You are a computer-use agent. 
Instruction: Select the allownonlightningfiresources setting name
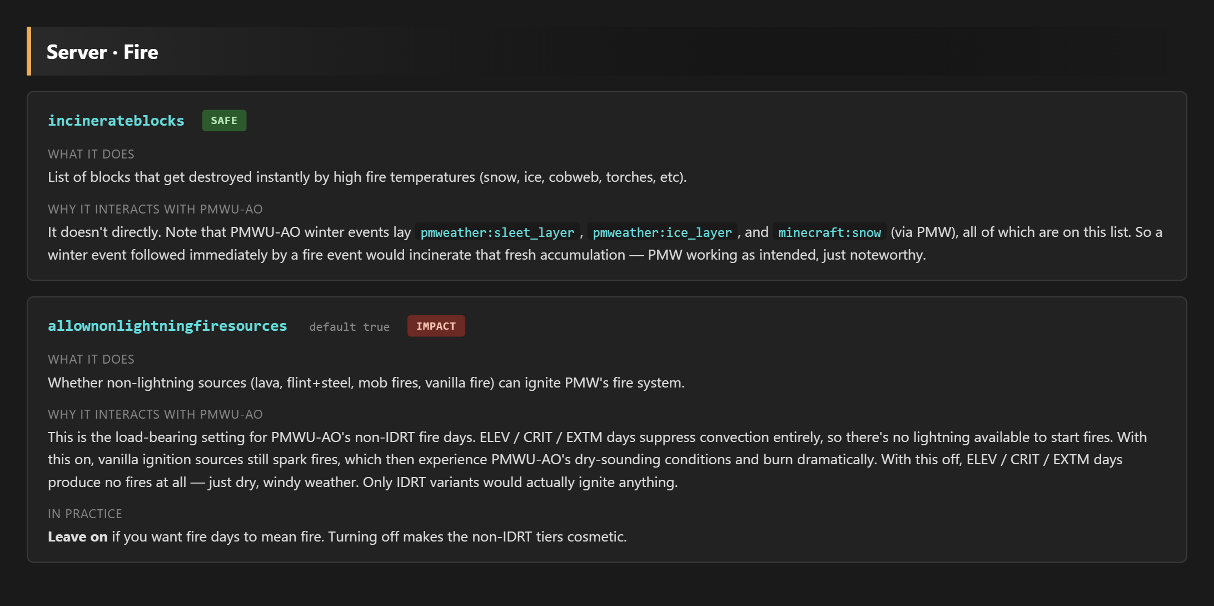point(167,326)
